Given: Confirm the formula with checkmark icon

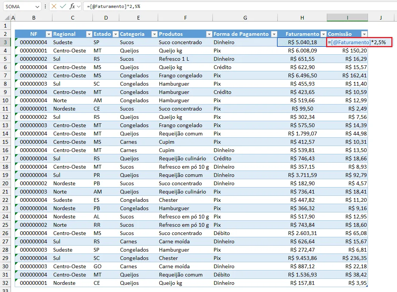Looking at the screenshot, I should pos(63,6).
